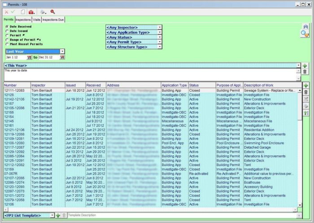314x223 pixels.
Task: Switch to the Inspections tab
Action: [23, 20]
